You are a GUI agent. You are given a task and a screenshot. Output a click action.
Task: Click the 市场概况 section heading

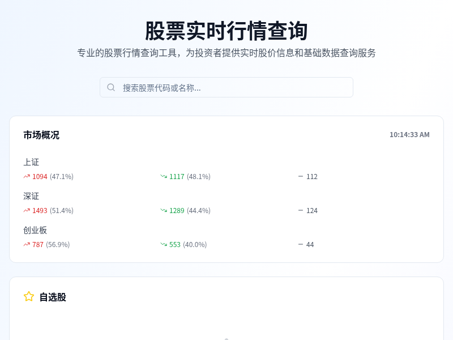41,135
